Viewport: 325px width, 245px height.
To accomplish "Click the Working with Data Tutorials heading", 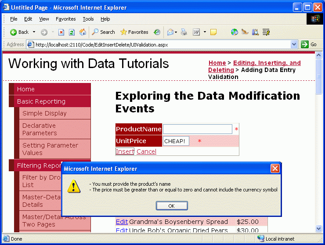I will [89, 63].
